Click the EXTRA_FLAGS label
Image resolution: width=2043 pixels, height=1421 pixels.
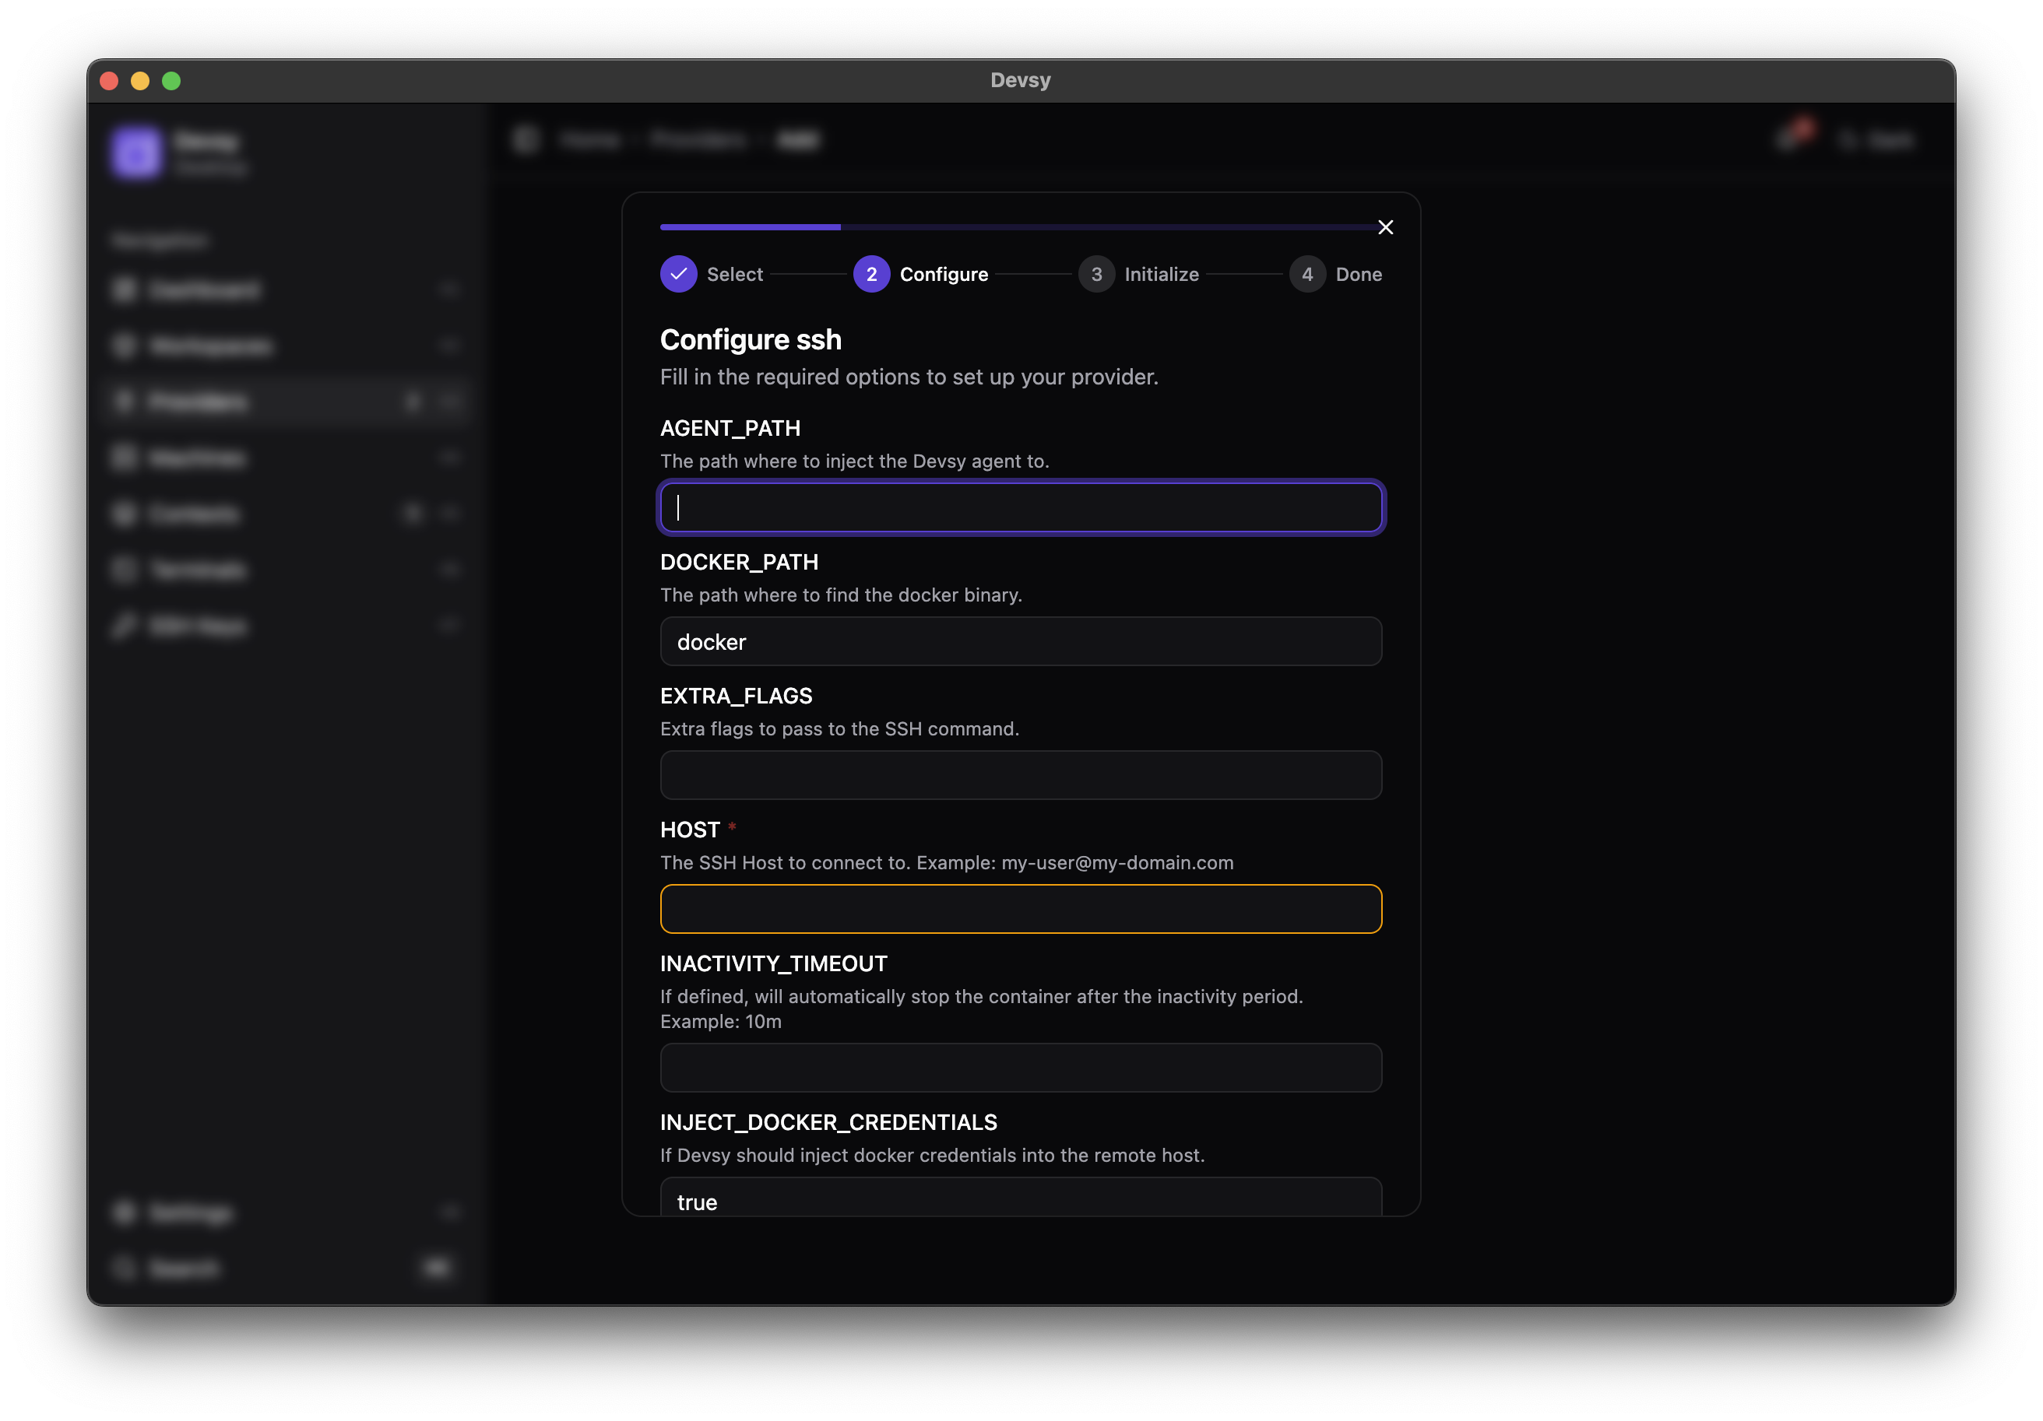737,696
